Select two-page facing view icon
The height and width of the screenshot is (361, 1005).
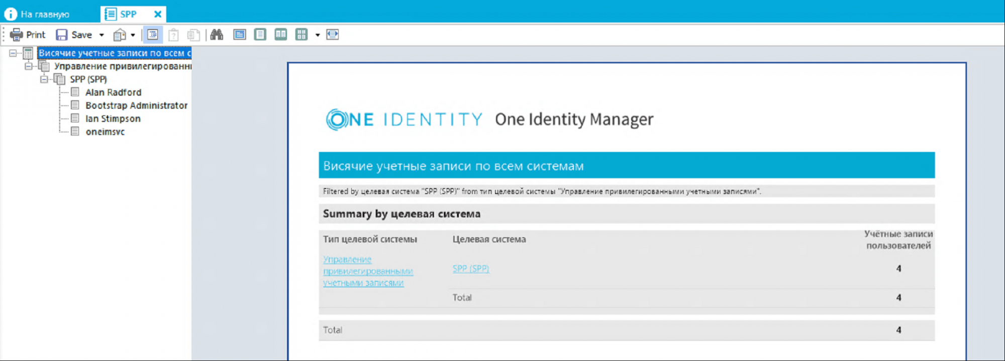[281, 35]
